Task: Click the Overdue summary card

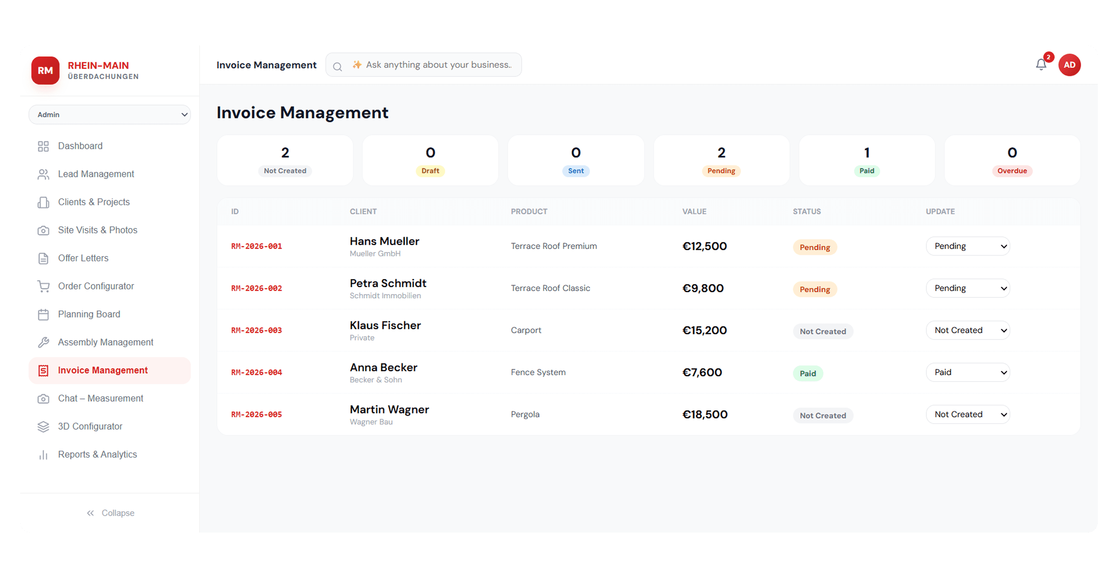Action: (1012, 160)
